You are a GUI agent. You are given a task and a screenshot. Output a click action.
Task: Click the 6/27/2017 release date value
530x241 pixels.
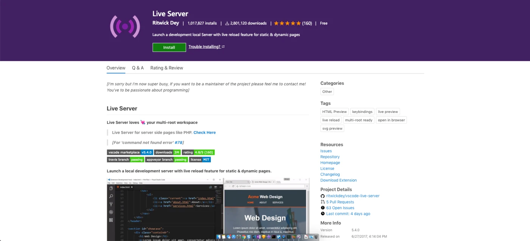coord(369,236)
